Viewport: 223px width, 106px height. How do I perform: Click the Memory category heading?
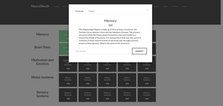tap(42, 34)
